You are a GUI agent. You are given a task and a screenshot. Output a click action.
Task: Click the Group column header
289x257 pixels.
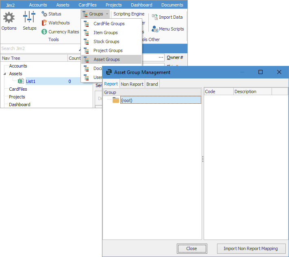pos(152,92)
